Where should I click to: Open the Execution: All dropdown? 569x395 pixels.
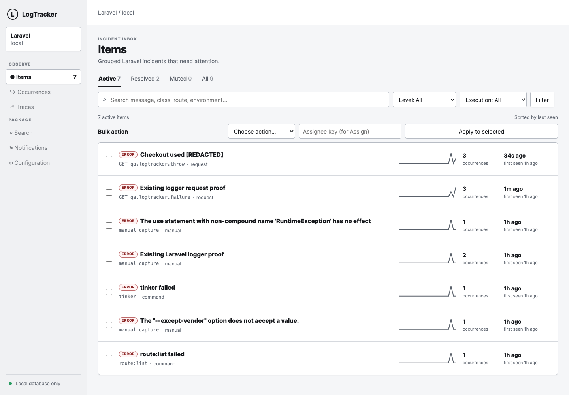coord(493,100)
